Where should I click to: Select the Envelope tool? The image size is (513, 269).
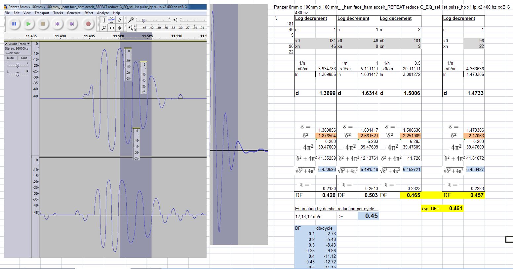112,20
